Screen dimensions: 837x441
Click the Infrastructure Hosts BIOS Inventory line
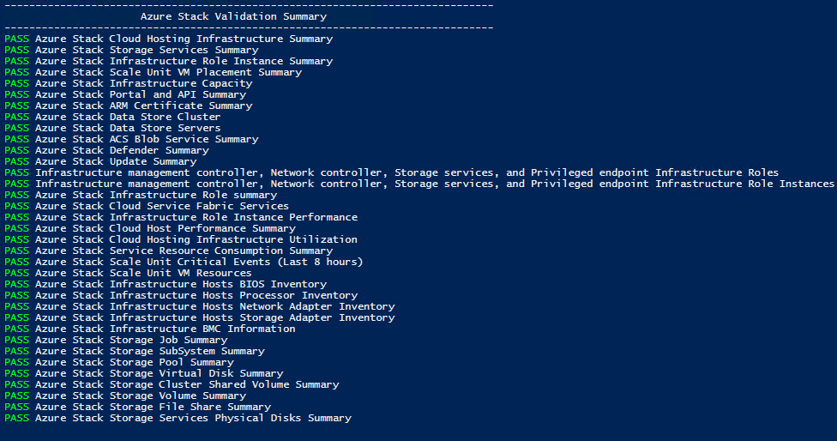(x=166, y=285)
